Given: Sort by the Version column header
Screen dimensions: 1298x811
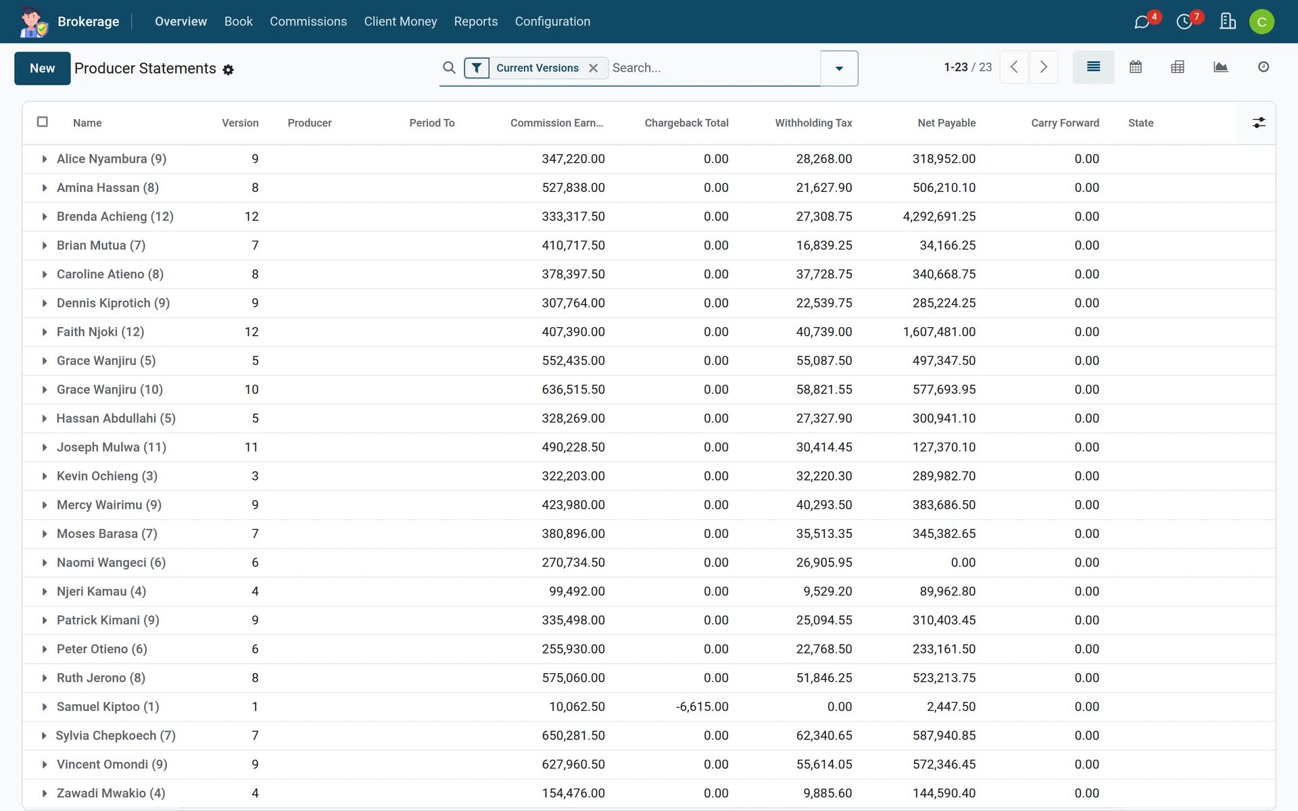Looking at the screenshot, I should point(240,123).
